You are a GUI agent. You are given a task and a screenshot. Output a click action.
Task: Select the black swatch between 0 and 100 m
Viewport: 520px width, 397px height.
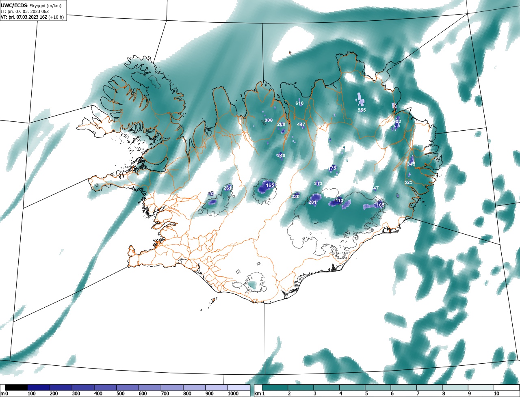pos(17,388)
